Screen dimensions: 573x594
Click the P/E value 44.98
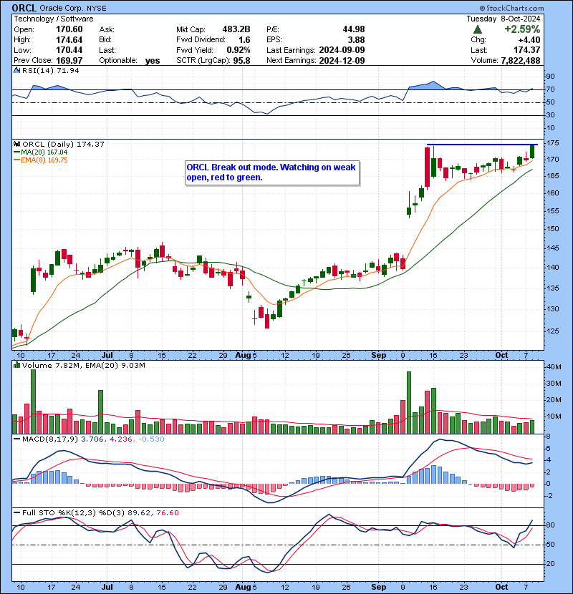[353, 29]
